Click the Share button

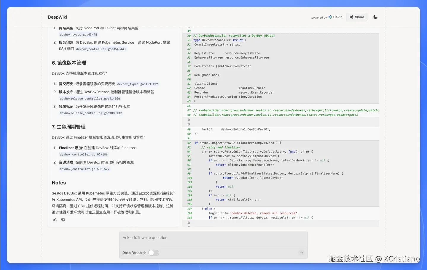tap(357, 17)
